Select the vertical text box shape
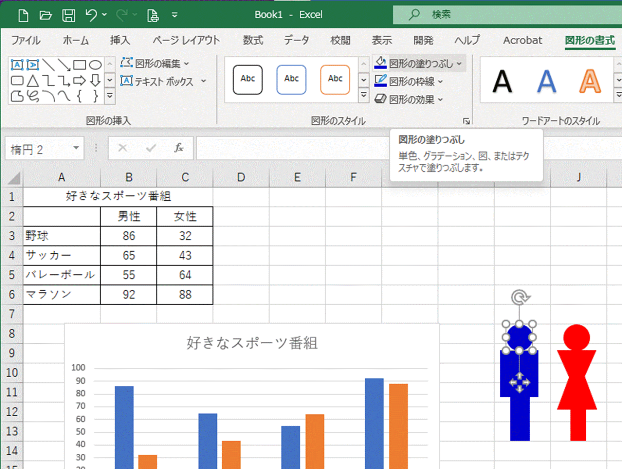The height and width of the screenshot is (469, 622). point(33,65)
